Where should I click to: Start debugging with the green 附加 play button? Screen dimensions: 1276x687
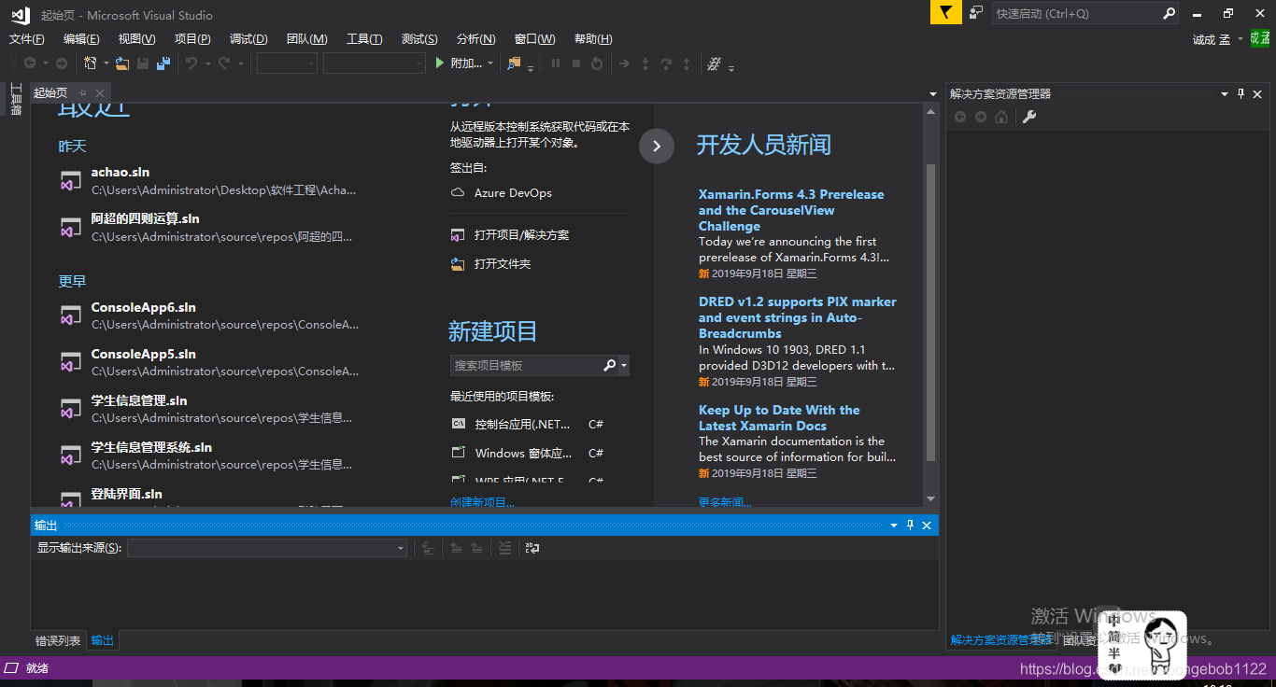point(460,63)
